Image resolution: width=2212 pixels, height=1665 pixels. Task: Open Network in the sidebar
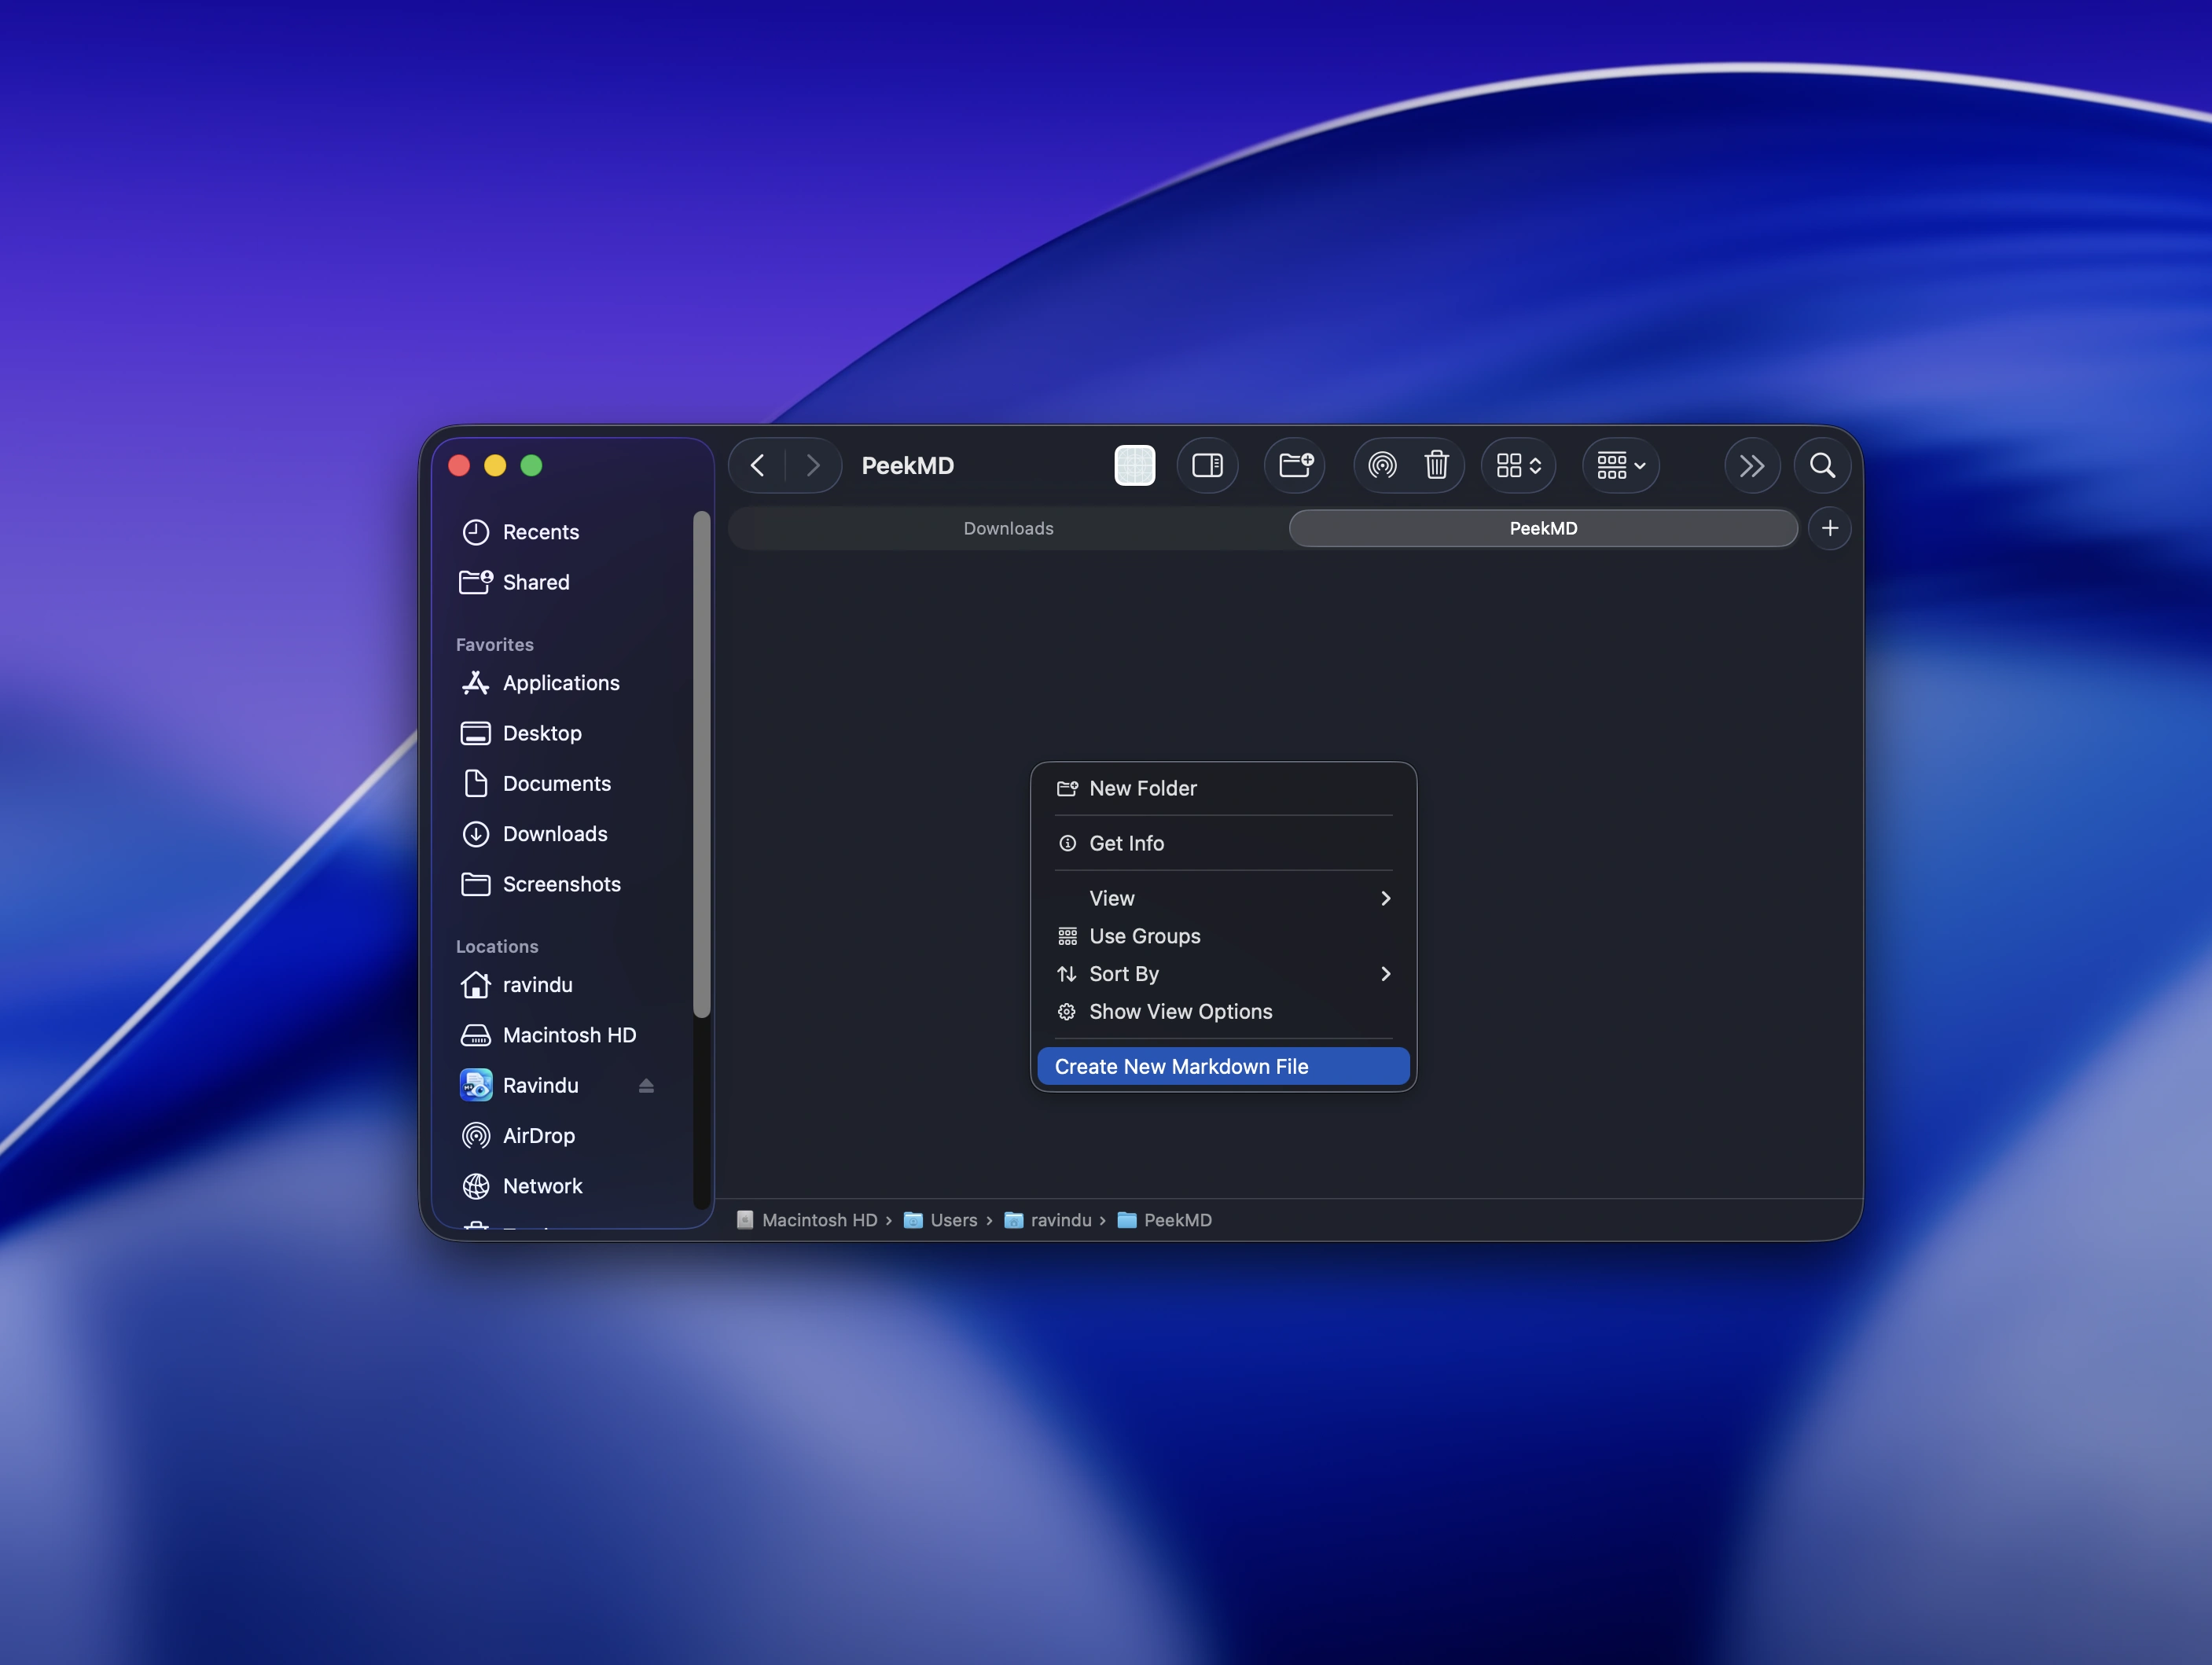coord(563,1186)
